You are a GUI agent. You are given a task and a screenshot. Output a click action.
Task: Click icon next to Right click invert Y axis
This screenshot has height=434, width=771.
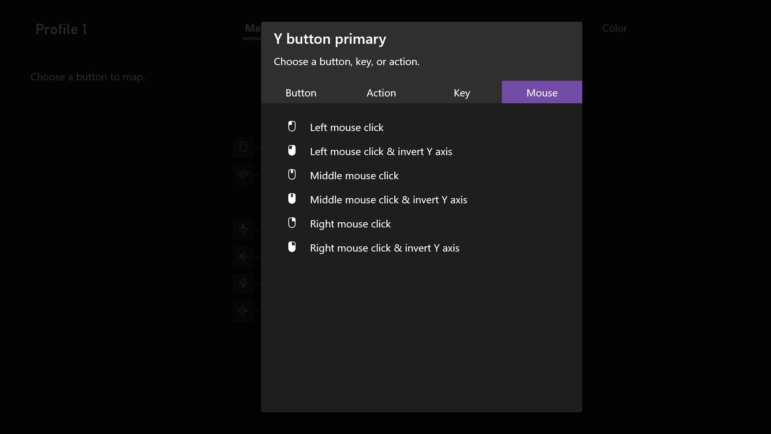(292, 247)
